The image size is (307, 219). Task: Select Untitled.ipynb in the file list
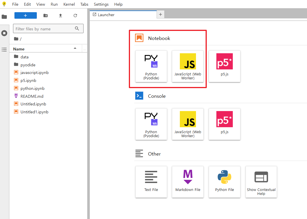(48, 104)
